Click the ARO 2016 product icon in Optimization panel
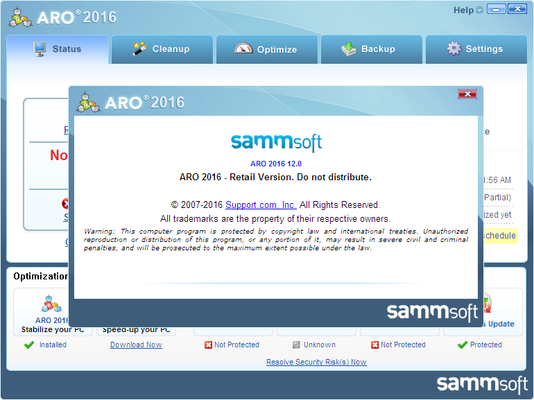 pos(51,304)
